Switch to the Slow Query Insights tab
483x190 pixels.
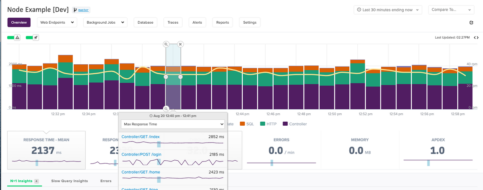click(x=69, y=181)
